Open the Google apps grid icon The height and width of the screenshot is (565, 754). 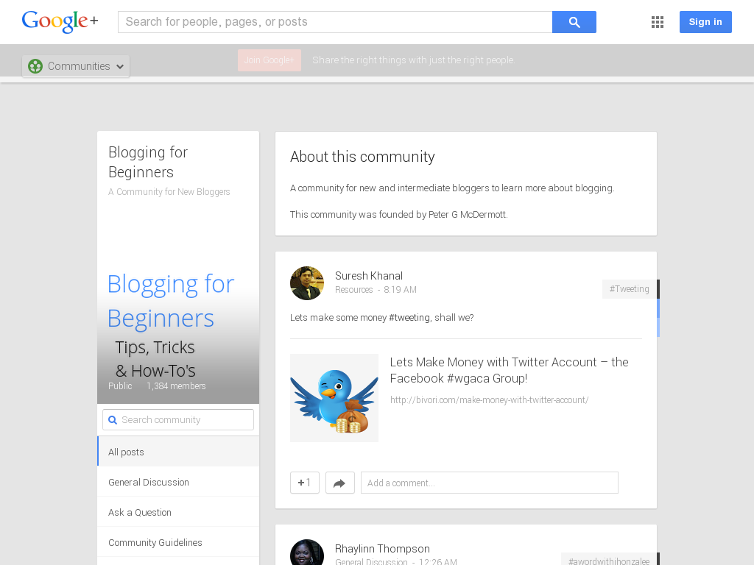click(658, 22)
